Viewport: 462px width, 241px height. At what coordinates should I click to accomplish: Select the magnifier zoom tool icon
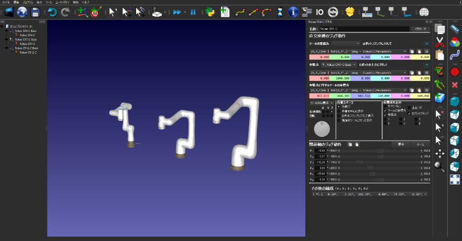(440, 166)
